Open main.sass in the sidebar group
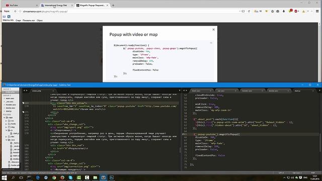Screen dimensions: 322x181 click(x=10, y=99)
